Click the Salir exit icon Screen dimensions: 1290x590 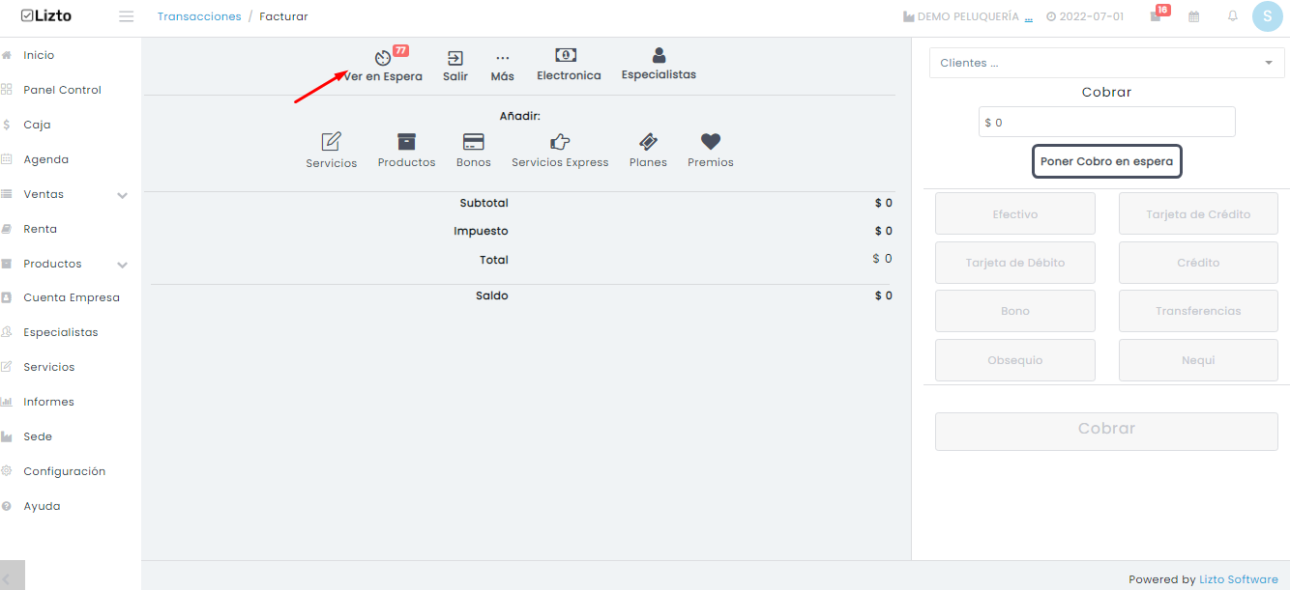[x=454, y=58]
